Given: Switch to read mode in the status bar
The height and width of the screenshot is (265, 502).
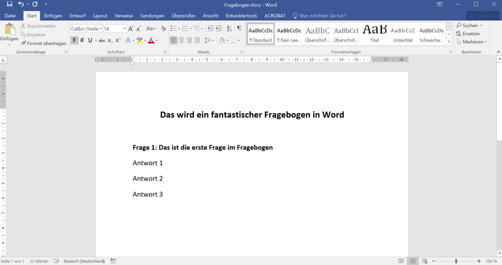Looking at the screenshot, I should click(x=401, y=261).
